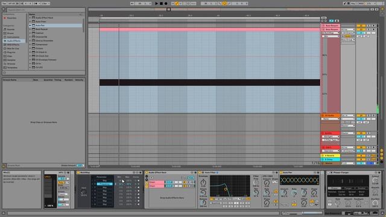Select the A Reverb return track
Screen dimensions: 386x217
coord(330,156)
